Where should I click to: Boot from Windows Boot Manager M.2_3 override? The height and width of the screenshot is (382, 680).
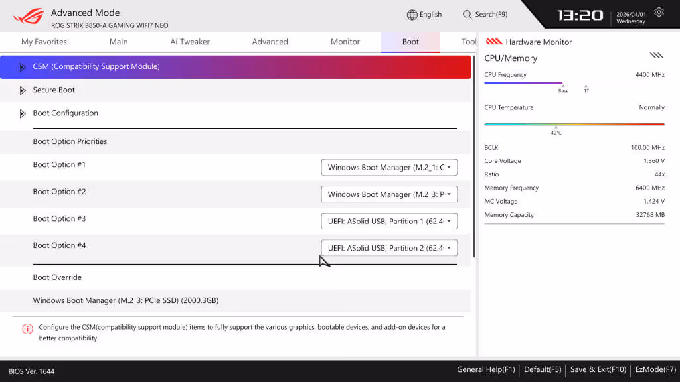tap(126, 300)
